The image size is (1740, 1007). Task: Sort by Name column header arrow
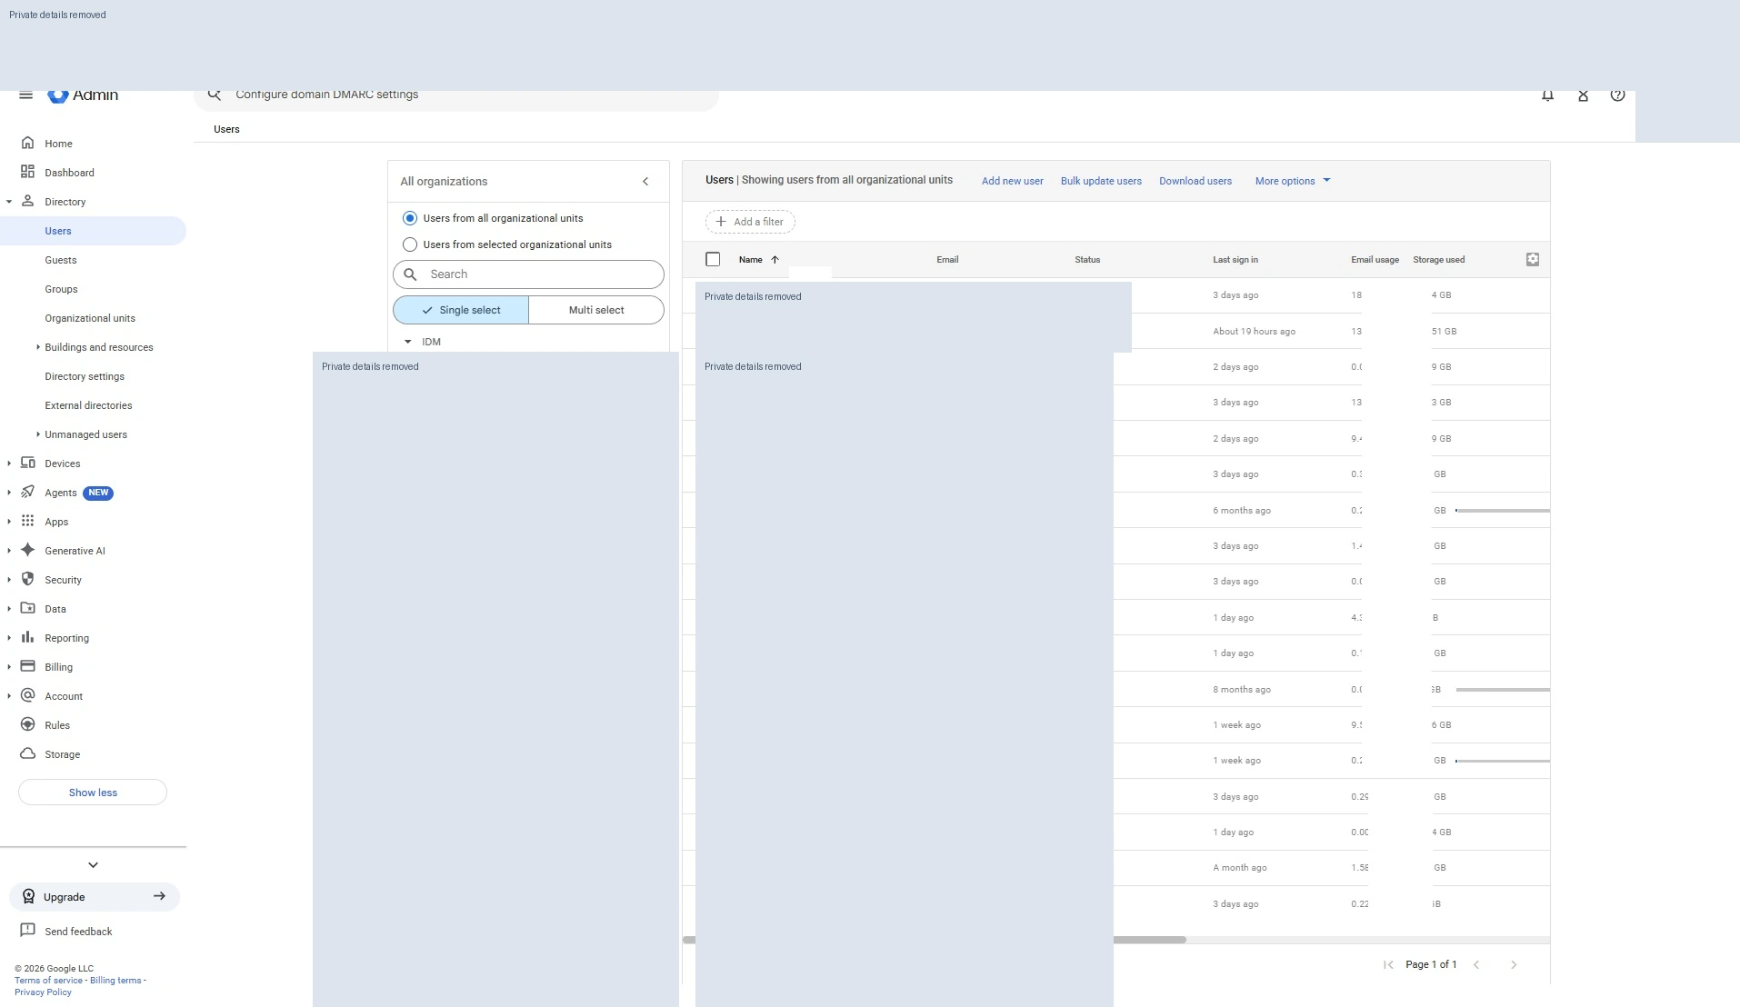click(x=775, y=260)
